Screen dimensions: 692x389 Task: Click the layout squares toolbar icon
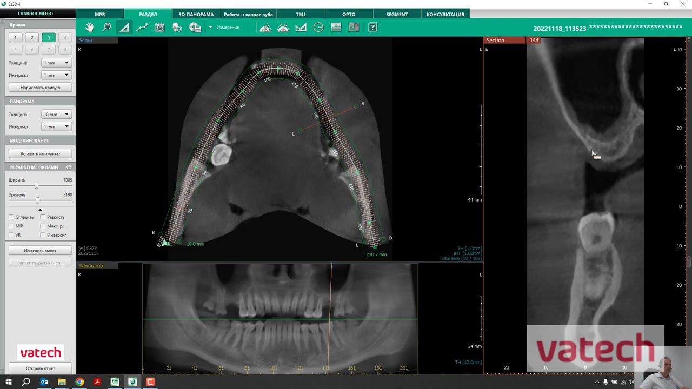[354, 28]
